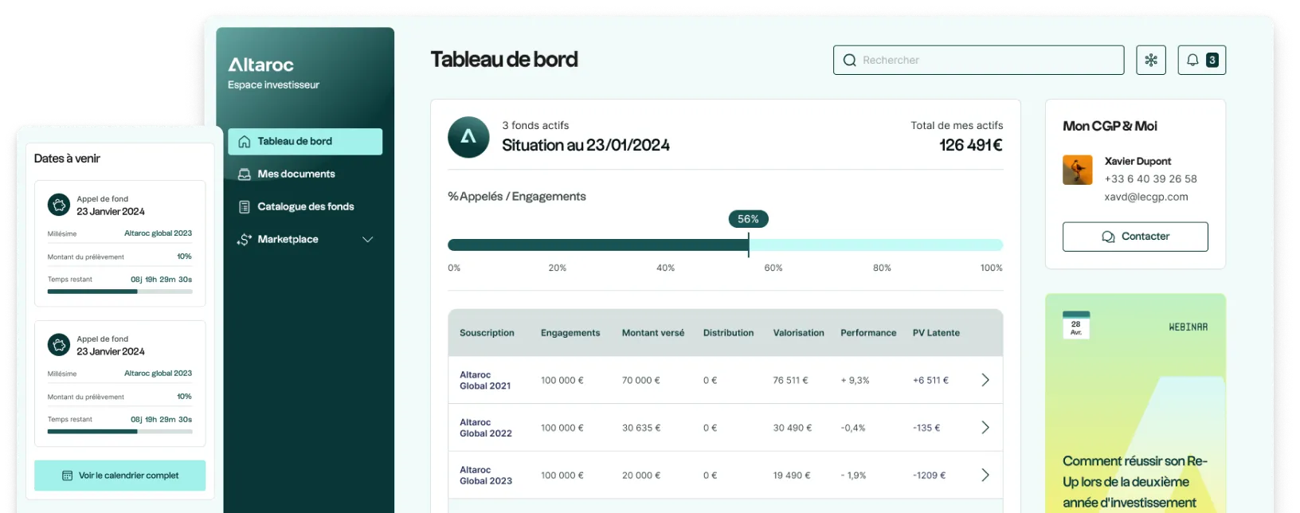Viewport: 1300px width, 513px height.
Task: Click the Appelés / Engagements progress bar
Action: click(x=725, y=245)
